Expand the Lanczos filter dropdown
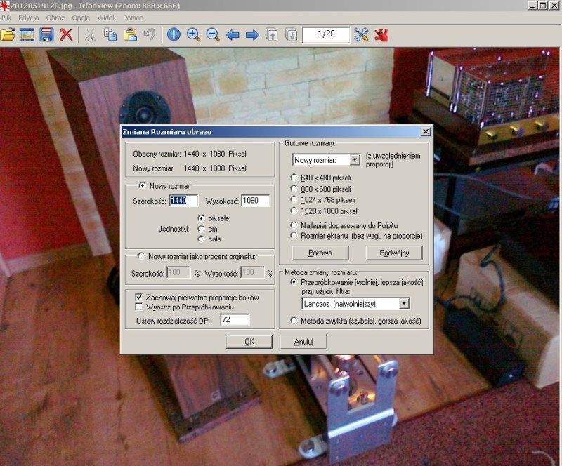This screenshot has width=562, height=466. 404,304
